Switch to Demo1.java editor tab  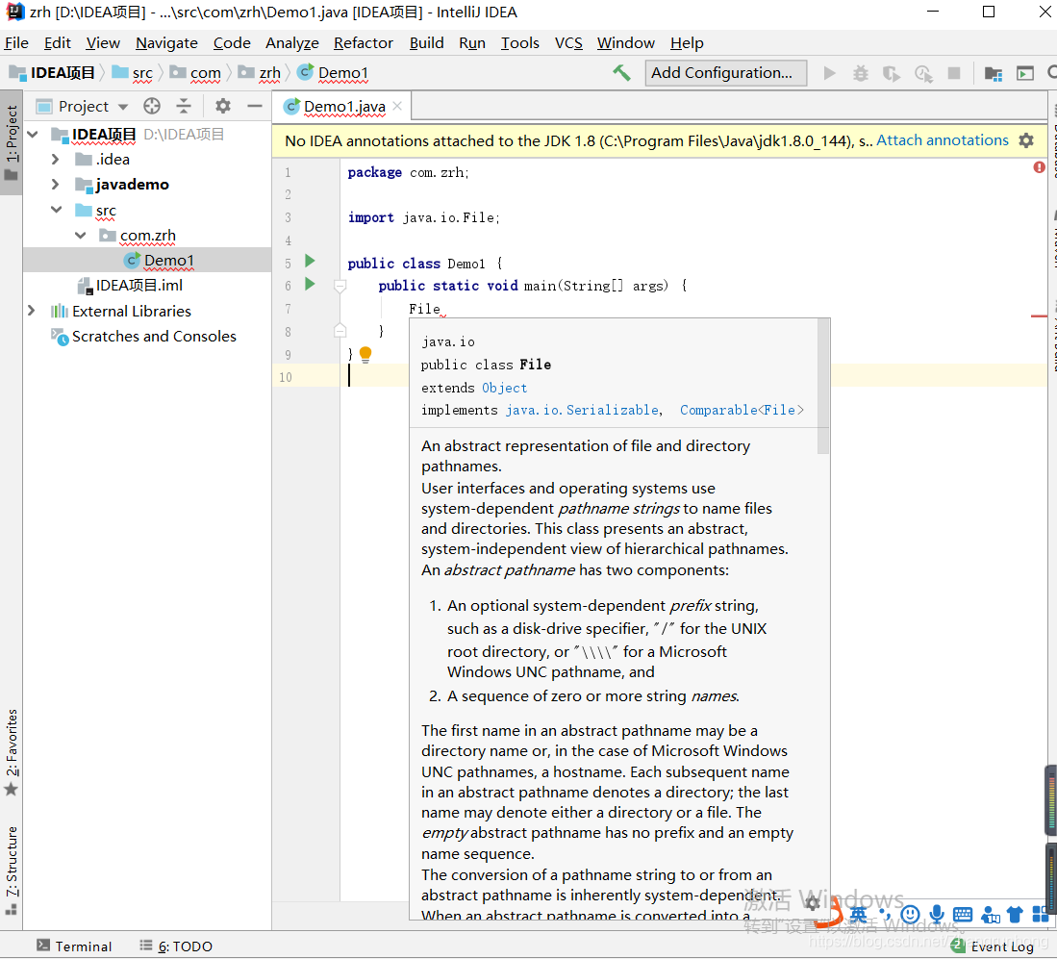[343, 106]
